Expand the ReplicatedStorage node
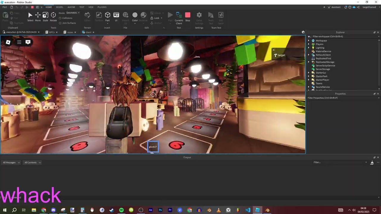This screenshot has height=214, width=381. [x=309, y=62]
